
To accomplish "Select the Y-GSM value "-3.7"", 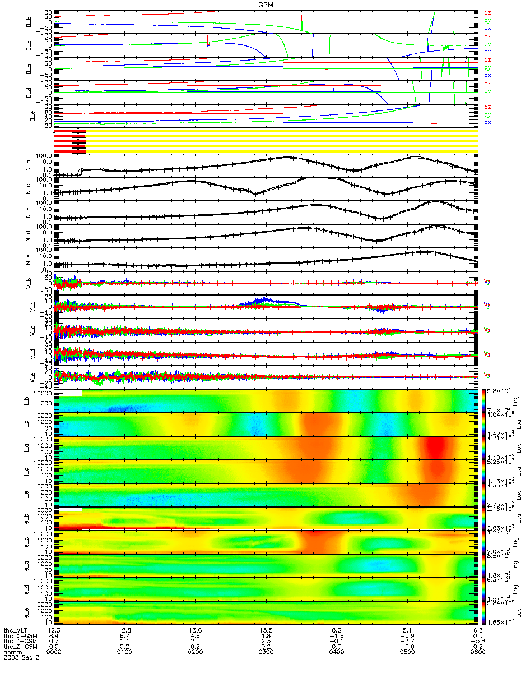I will 407,640.
